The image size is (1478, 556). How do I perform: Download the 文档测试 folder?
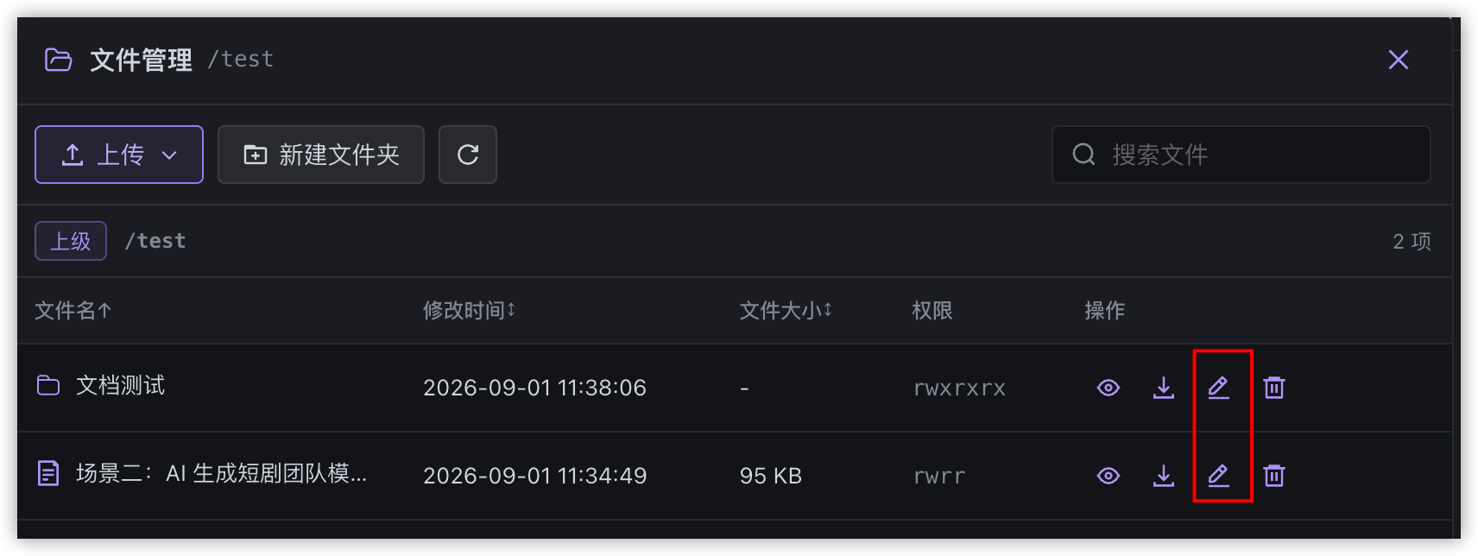(1163, 388)
